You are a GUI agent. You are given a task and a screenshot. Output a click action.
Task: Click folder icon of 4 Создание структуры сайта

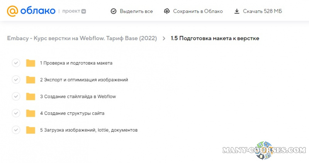pyautogui.click(x=31, y=113)
